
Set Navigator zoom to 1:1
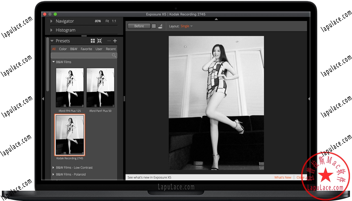[x=114, y=21]
